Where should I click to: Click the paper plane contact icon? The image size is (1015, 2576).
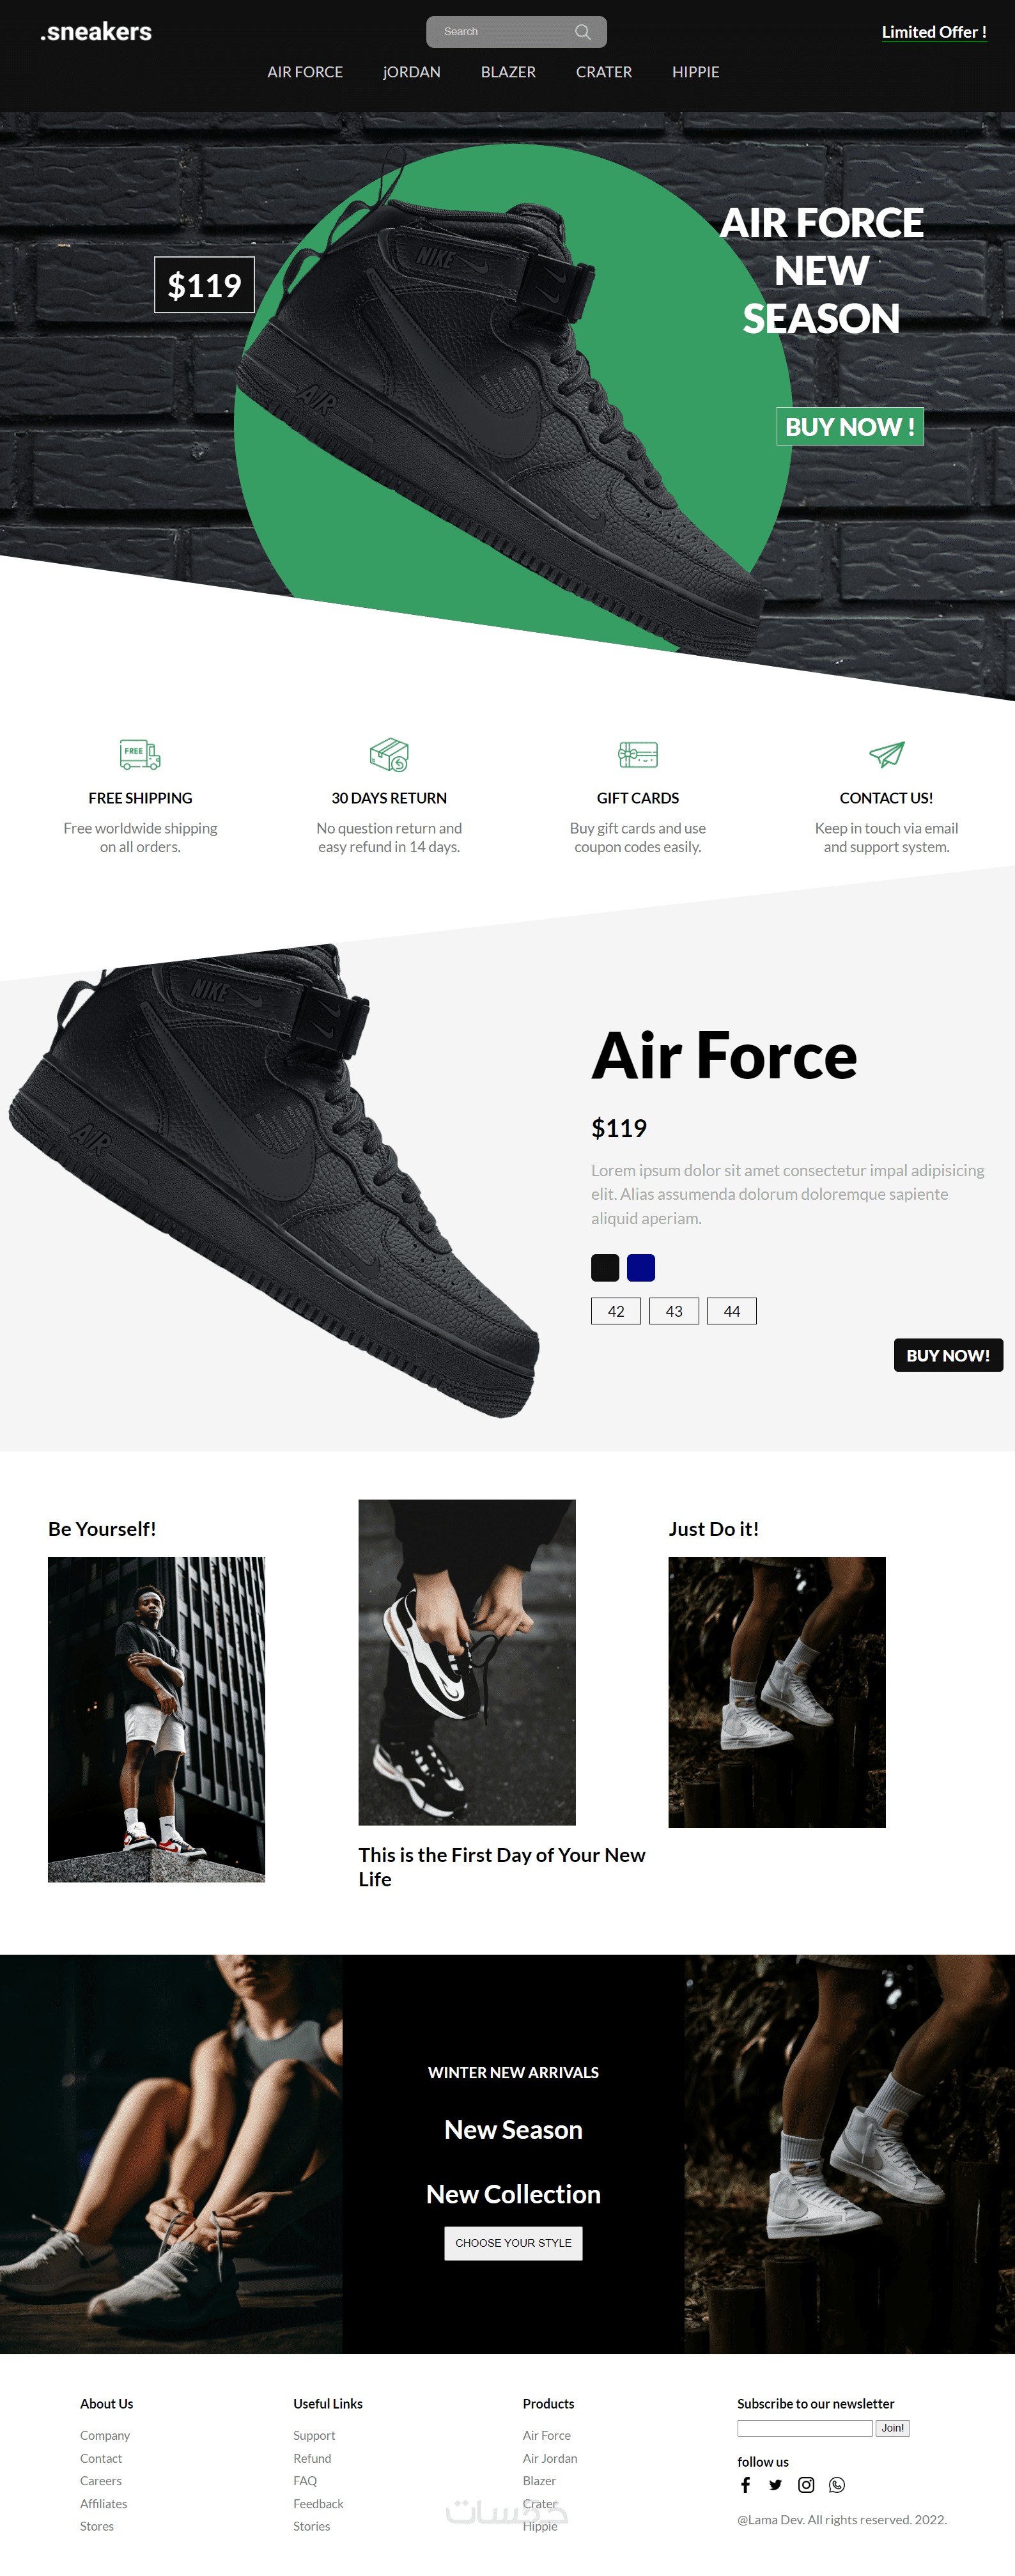pyautogui.click(x=886, y=754)
